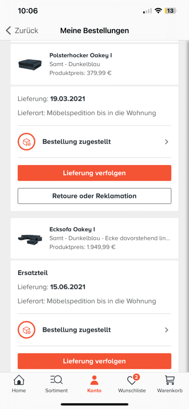Open the Sortiment search icon
This screenshot has height=409, width=189.
(56, 380)
